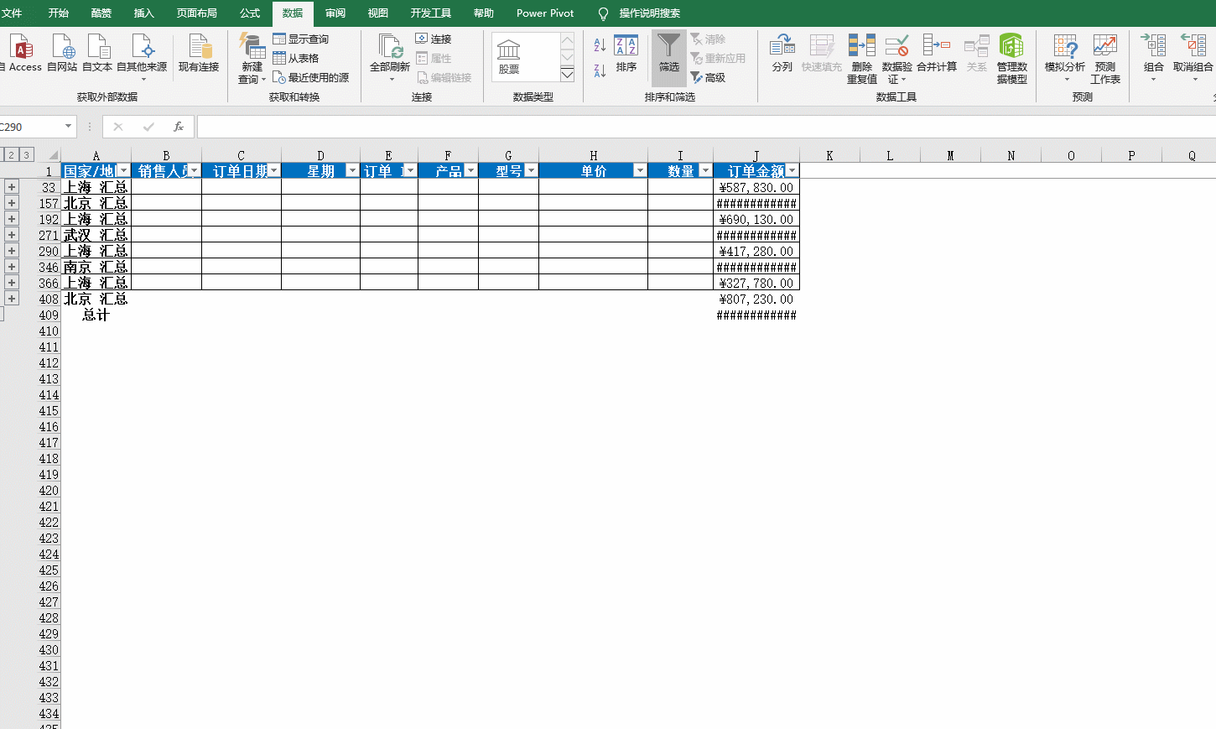Click the 自网站 (From Web) icon
This screenshot has height=729, width=1216.
point(62,52)
